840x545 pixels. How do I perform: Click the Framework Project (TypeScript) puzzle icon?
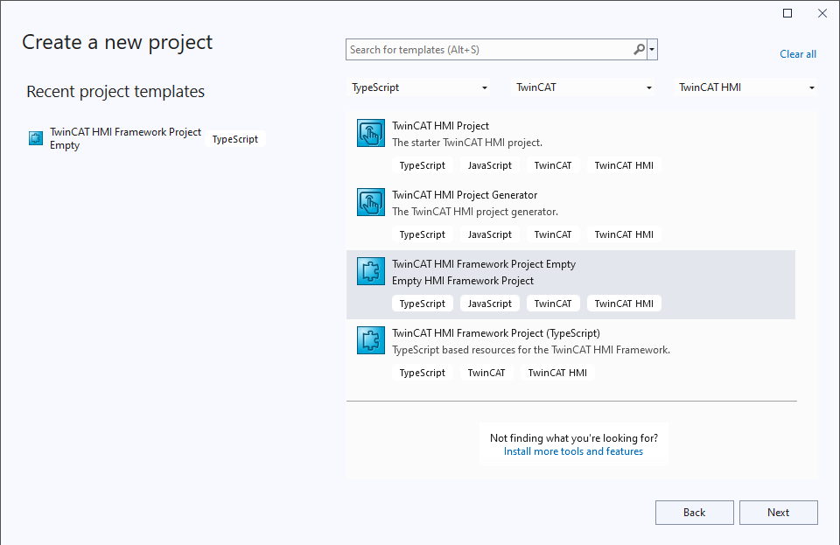pyautogui.click(x=371, y=340)
